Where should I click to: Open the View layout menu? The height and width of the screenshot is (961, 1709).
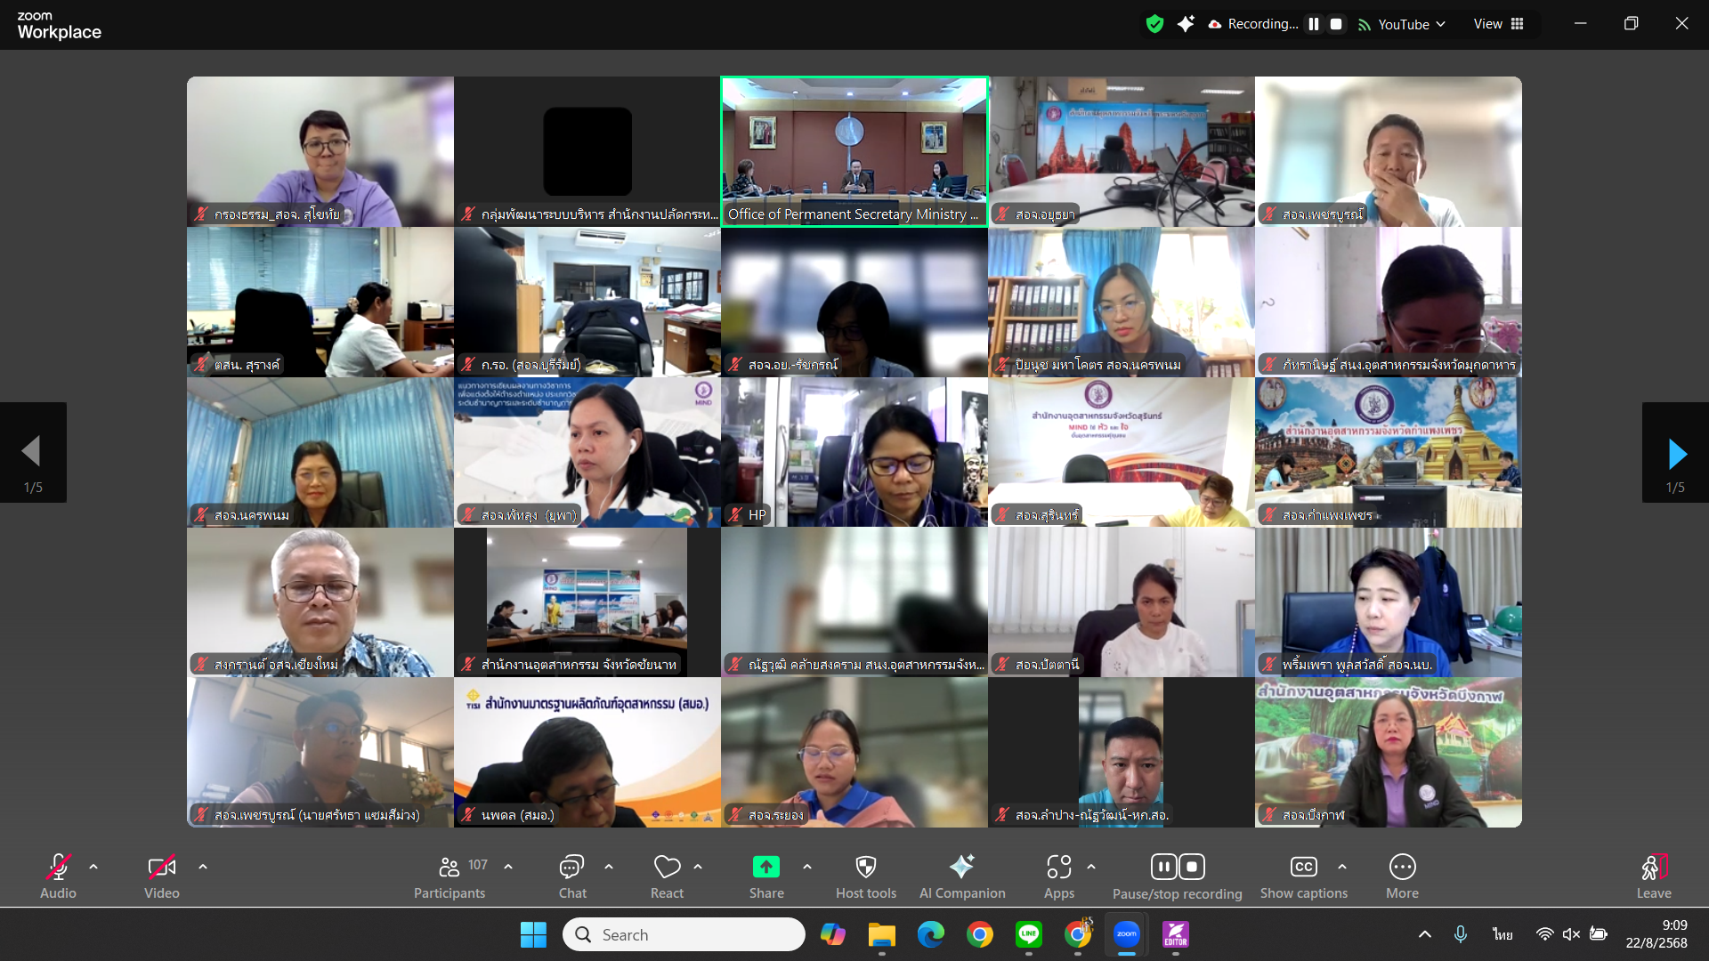1499,24
